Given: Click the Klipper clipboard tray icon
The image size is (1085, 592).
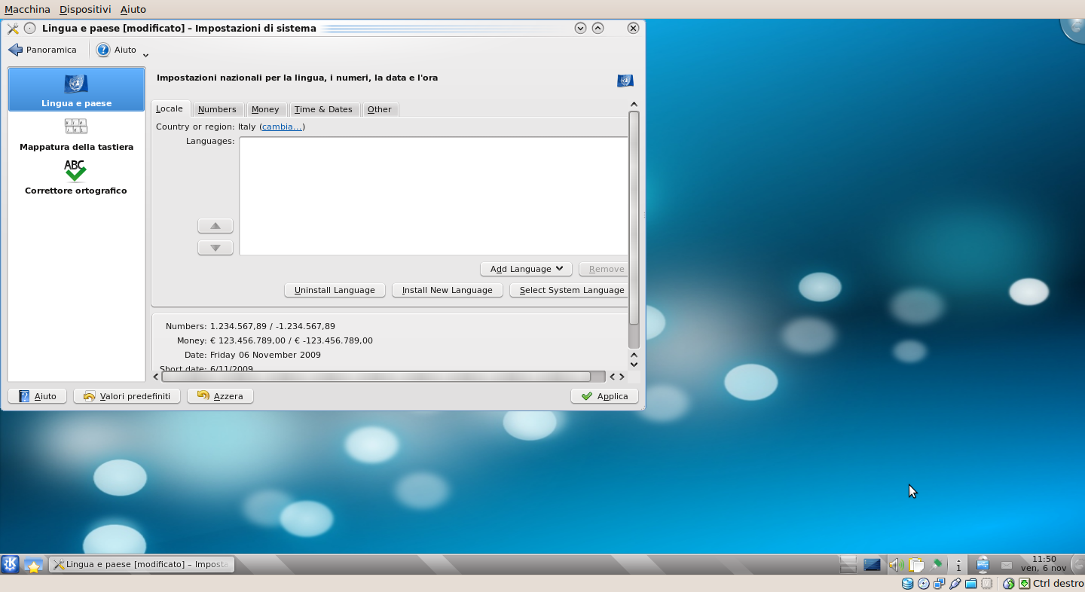Looking at the screenshot, I should [916, 565].
